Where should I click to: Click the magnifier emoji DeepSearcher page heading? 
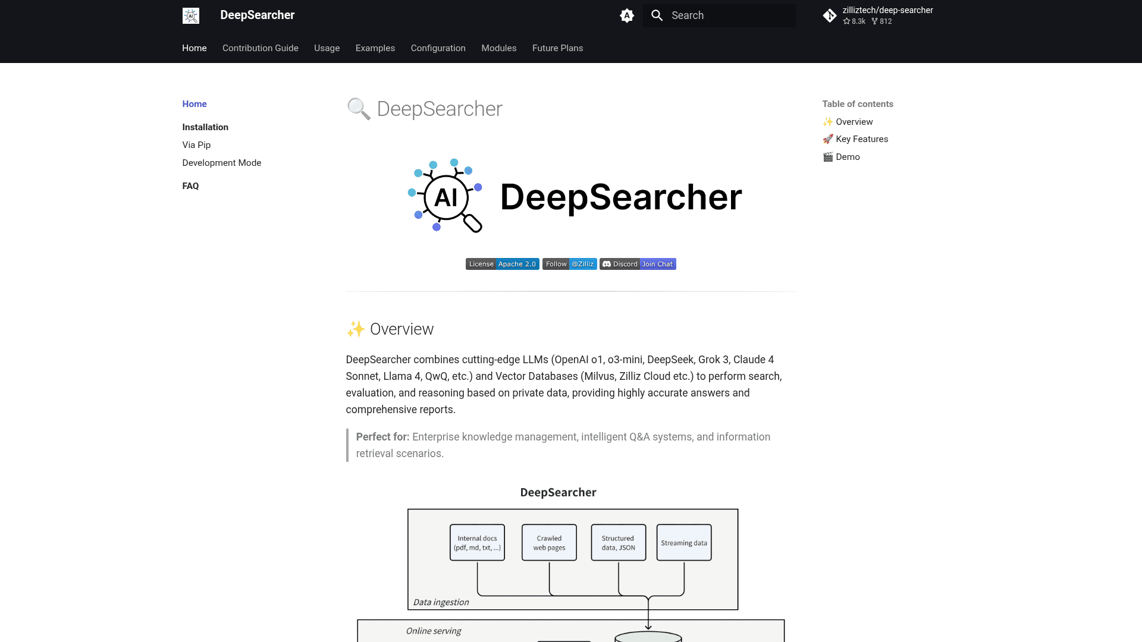pos(425,109)
